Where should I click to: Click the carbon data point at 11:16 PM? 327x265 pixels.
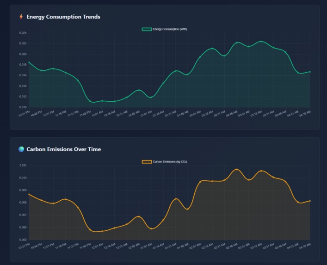pyautogui.click(x=66, y=199)
